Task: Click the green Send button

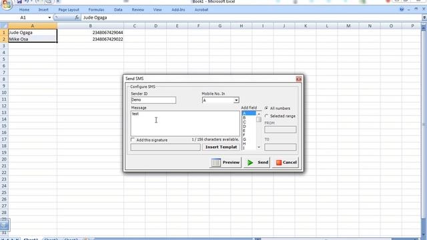Action: pyautogui.click(x=257, y=163)
